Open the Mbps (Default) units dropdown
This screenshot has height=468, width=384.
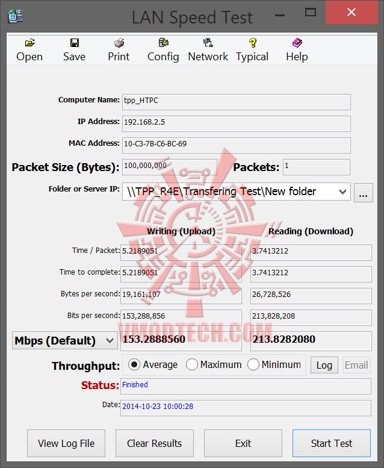(65, 340)
